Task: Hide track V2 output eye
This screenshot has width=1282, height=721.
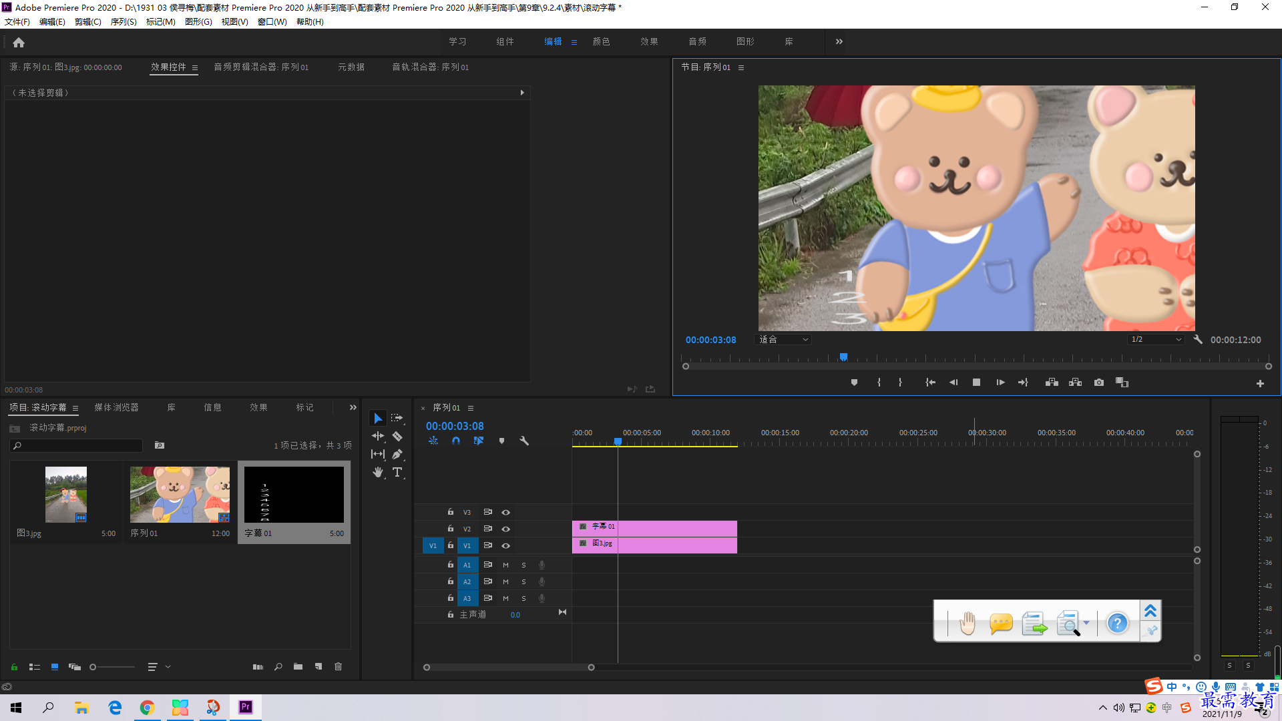Action: click(506, 529)
